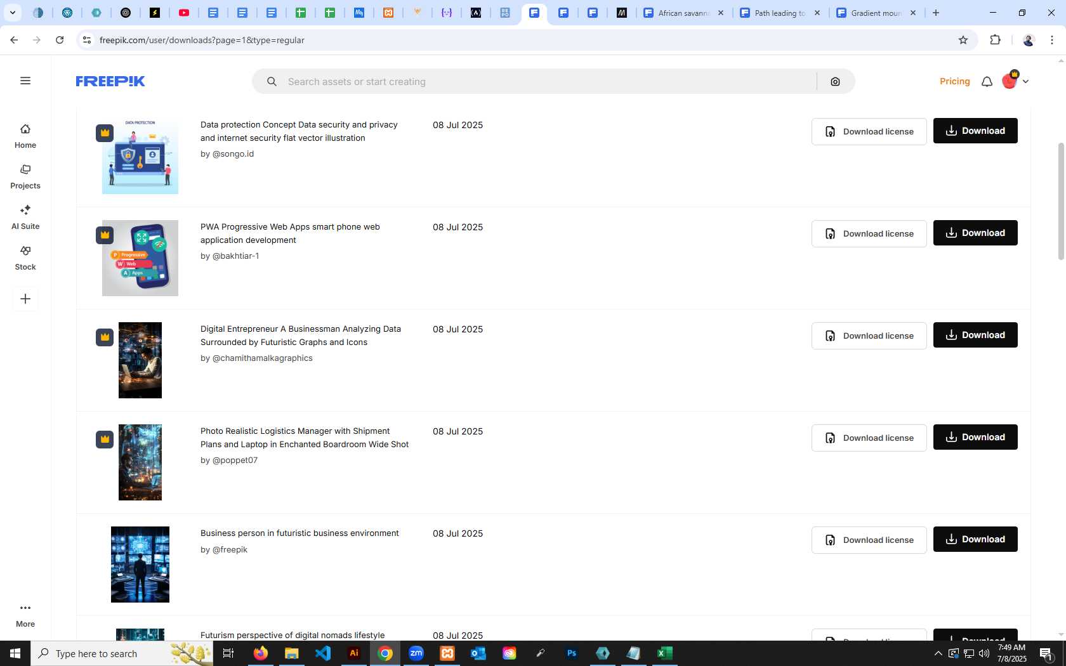Open site information icon in address bar
The width and height of the screenshot is (1066, 666).
click(x=87, y=40)
